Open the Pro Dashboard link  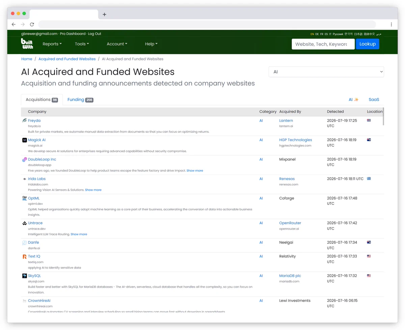pyautogui.click(x=73, y=34)
